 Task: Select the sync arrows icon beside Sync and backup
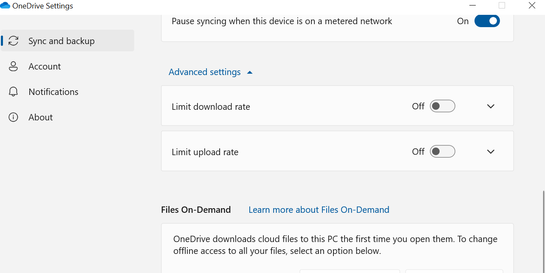[13, 40]
